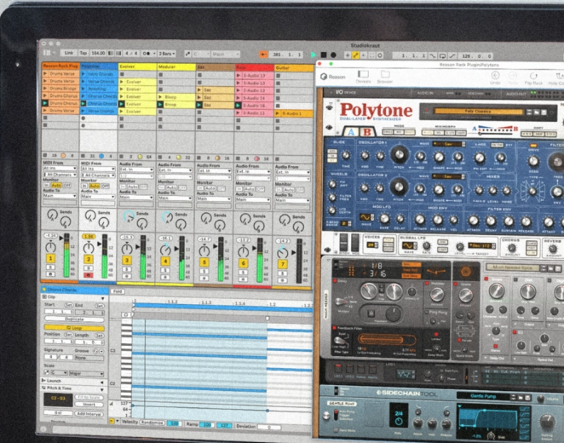
Task: Start playback with the green Play button
Action: pos(314,55)
